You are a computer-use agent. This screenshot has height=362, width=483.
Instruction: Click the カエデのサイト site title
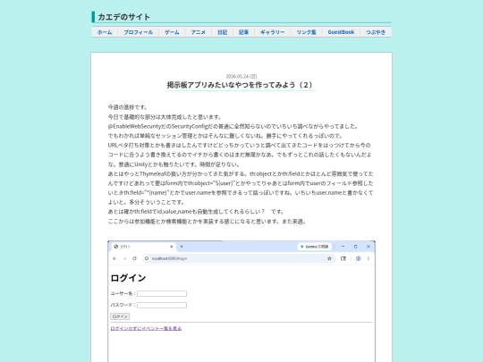[123, 17]
